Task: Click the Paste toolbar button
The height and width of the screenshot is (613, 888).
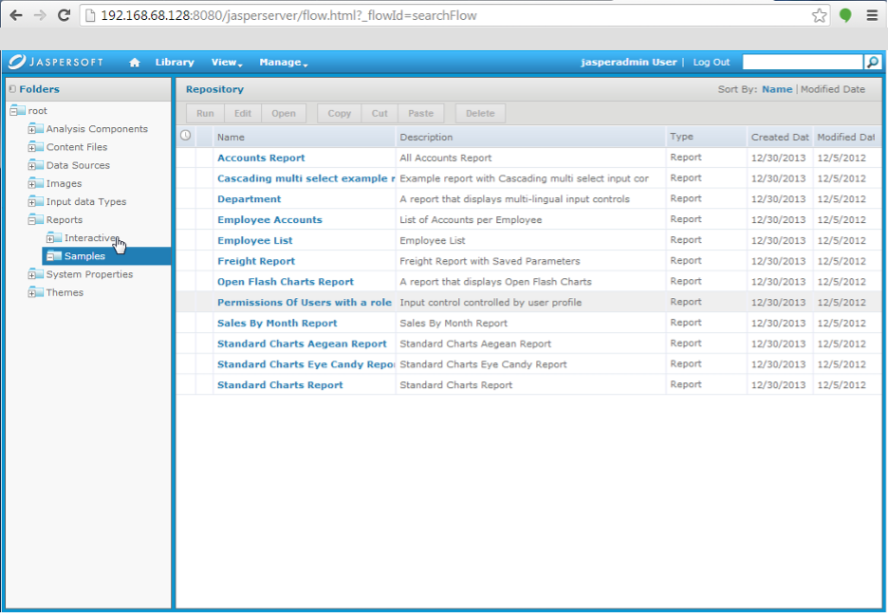Action: point(421,113)
